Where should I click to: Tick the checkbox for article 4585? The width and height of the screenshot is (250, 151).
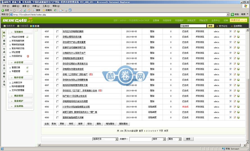57,96
